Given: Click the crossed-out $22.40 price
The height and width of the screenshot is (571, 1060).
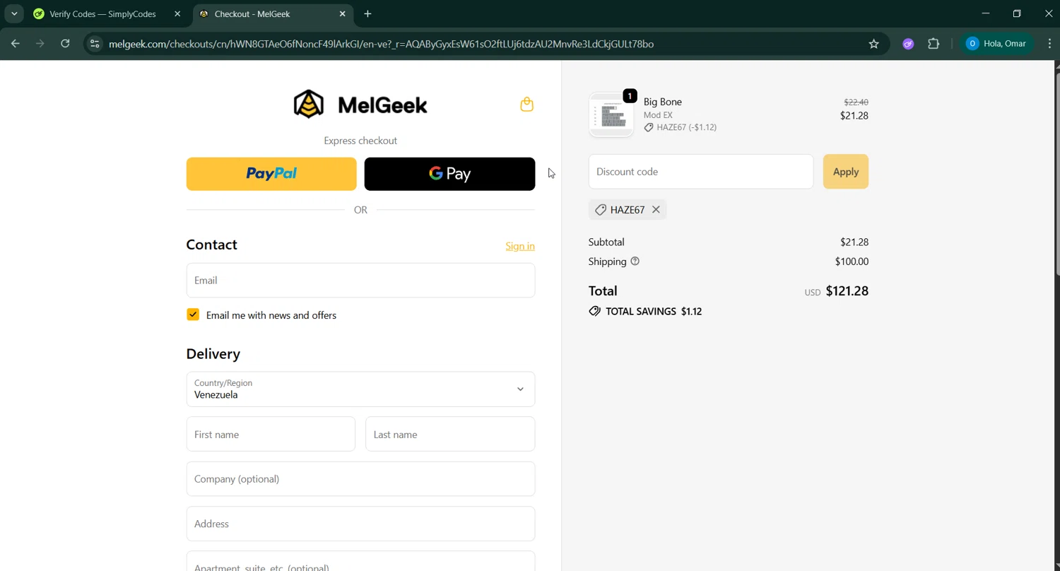Looking at the screenshot, I should (856, 102).
